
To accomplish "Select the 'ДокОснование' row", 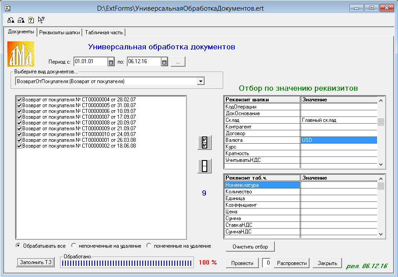I will (301, 113).
